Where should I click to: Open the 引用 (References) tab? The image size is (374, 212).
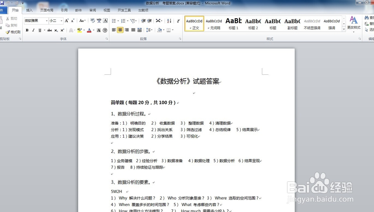(64, 10)
